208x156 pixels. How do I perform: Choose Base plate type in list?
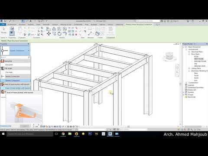[x=9, y=65]
